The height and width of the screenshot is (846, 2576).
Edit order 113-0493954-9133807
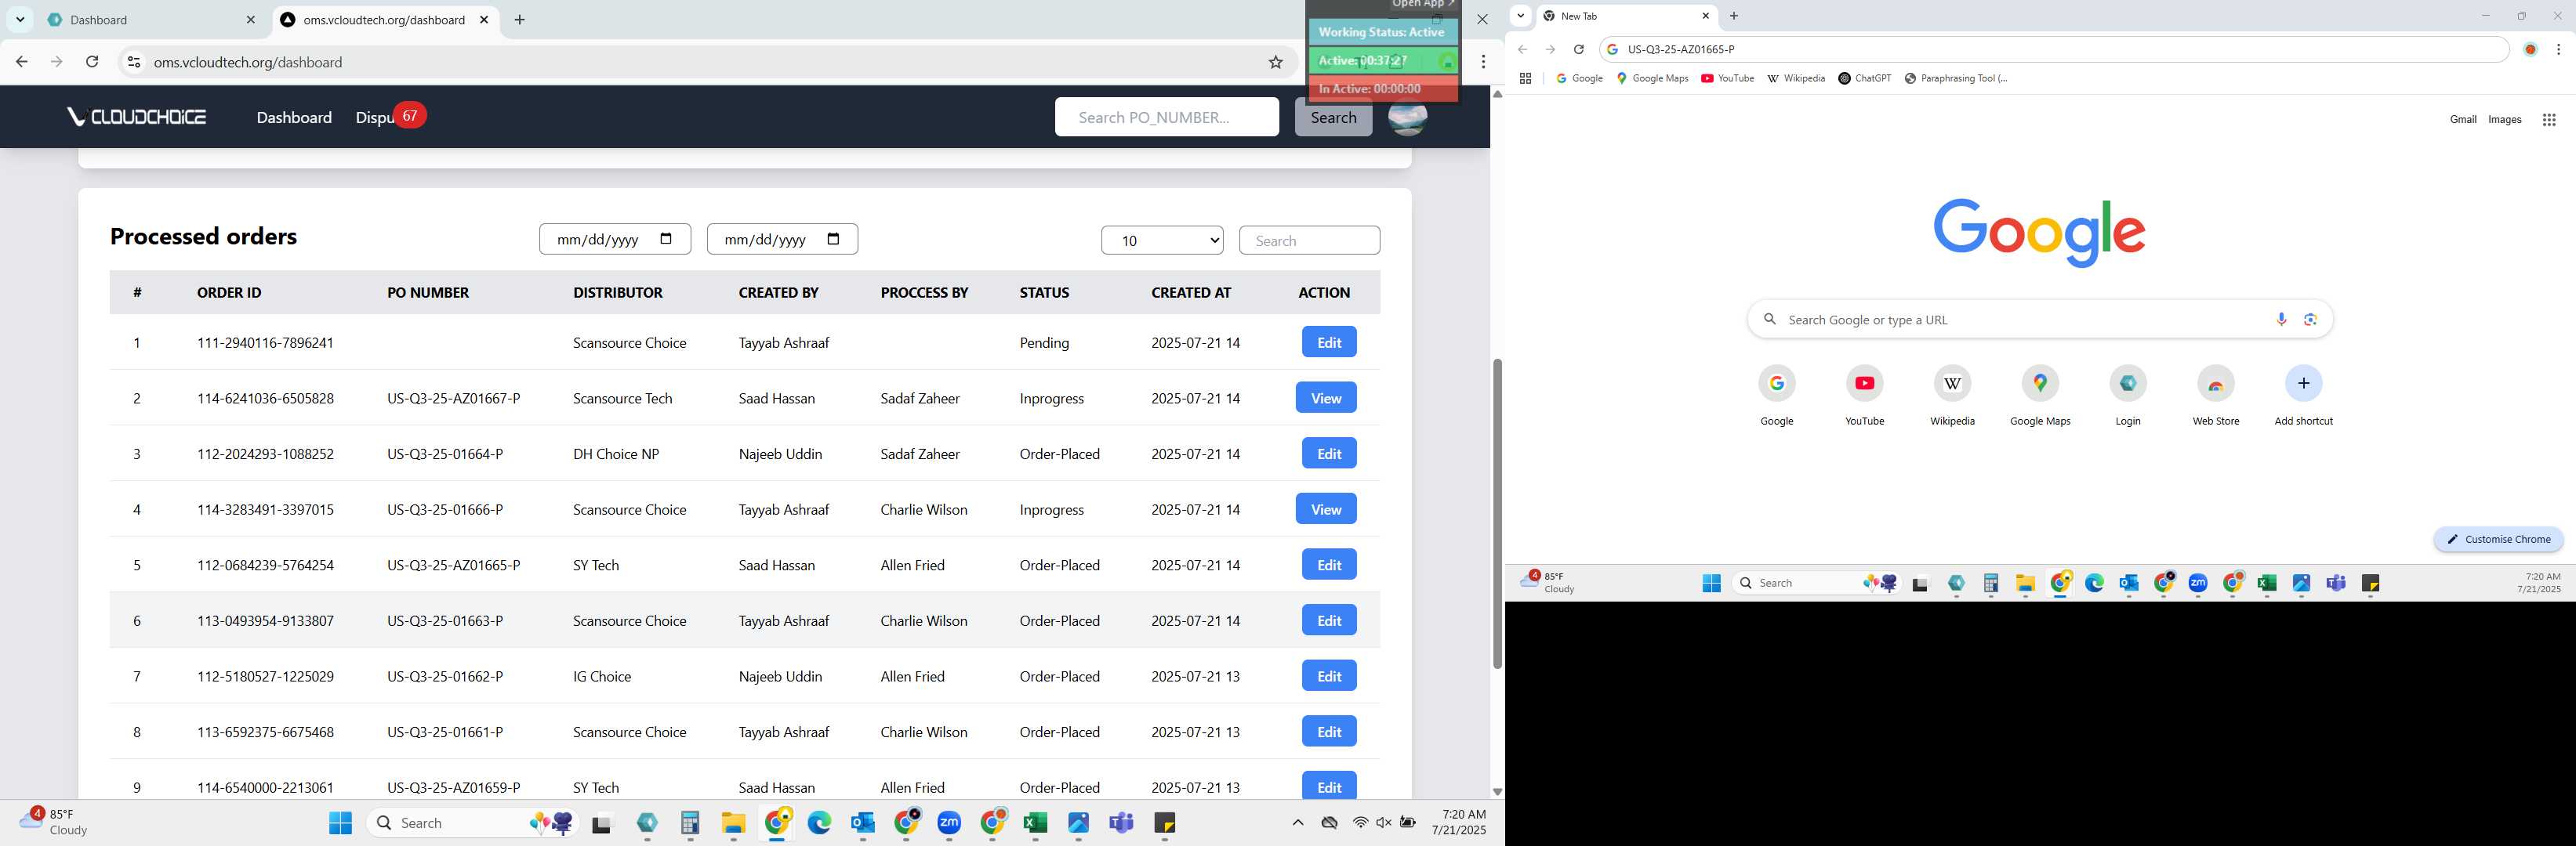coord(1329,620)
